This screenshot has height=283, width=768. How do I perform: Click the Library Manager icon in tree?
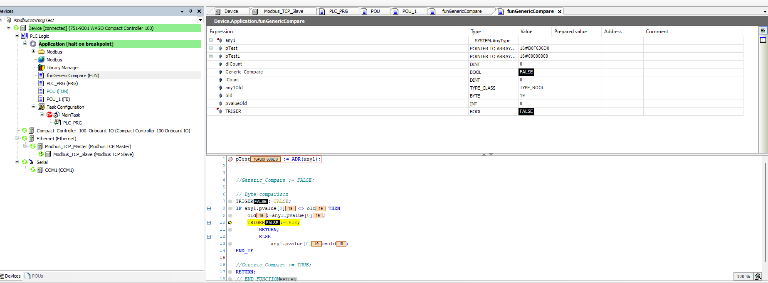click(41, 68)
